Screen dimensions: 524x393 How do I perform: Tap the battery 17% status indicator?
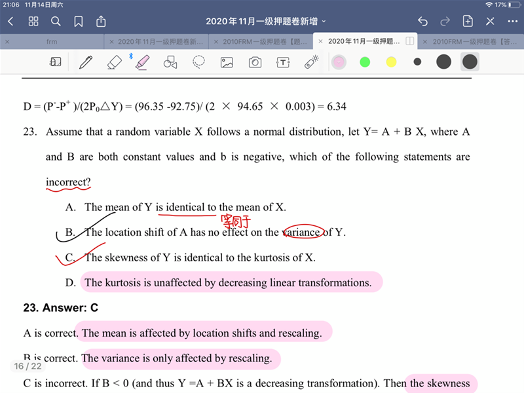coord(508,5)
